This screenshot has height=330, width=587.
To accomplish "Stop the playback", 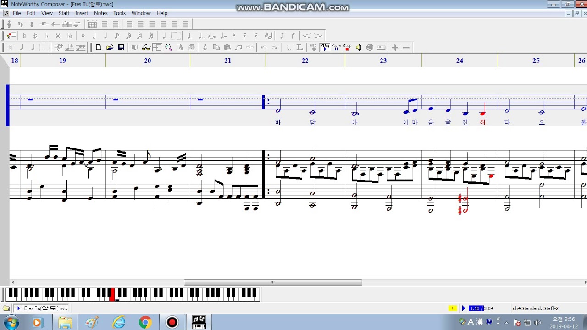I will 347,48.
